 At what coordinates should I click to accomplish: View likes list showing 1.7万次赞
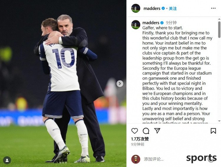pyautogui.click(x=140, y=139)
